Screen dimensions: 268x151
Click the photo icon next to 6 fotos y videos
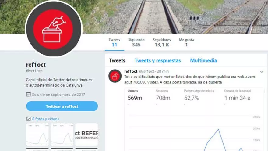pos(28,119)
